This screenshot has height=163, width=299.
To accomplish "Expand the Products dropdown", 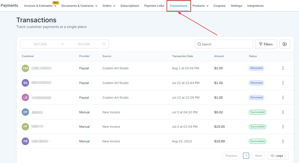I will pyautogui.click(x=200, y=6).
